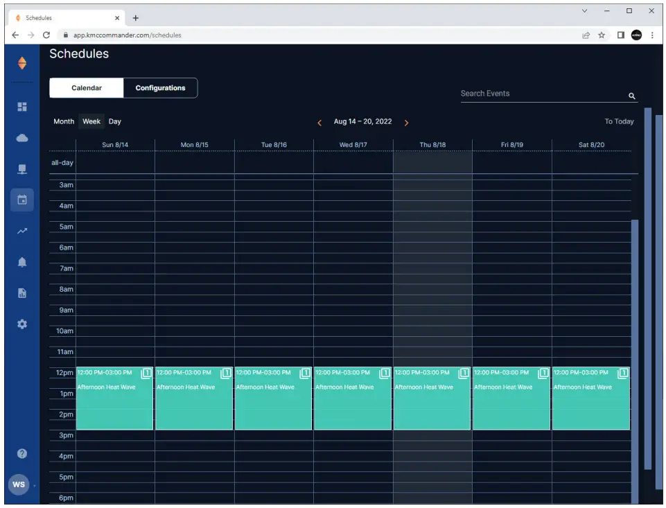Advance to next week using right chevron
This screenshot has width=666, height=508.
pos(405,121)
